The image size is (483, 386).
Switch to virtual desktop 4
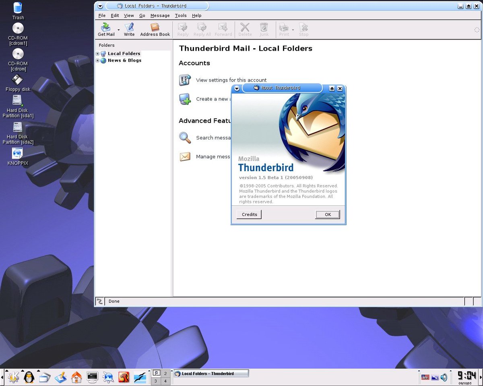[165, 381]
